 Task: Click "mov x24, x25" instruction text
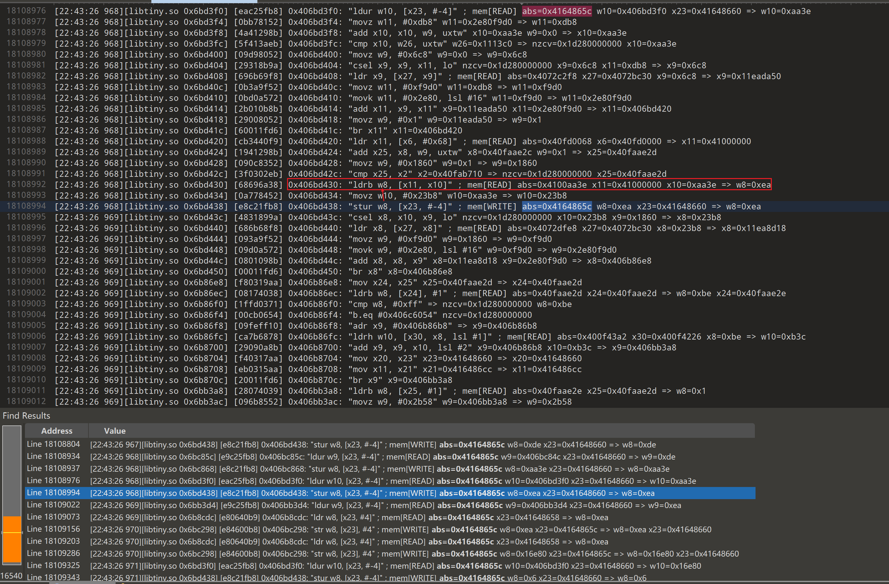[383, 283]
